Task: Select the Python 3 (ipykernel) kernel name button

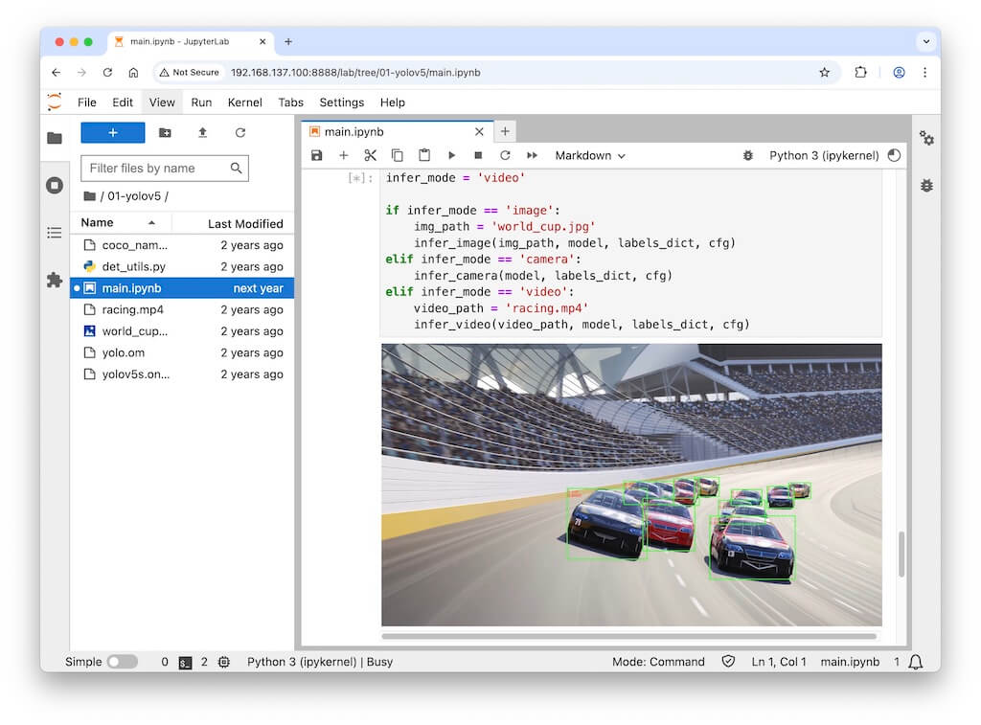Action: 824,155
